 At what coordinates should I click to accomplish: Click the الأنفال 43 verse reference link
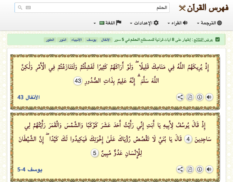[x=29, y=97]
